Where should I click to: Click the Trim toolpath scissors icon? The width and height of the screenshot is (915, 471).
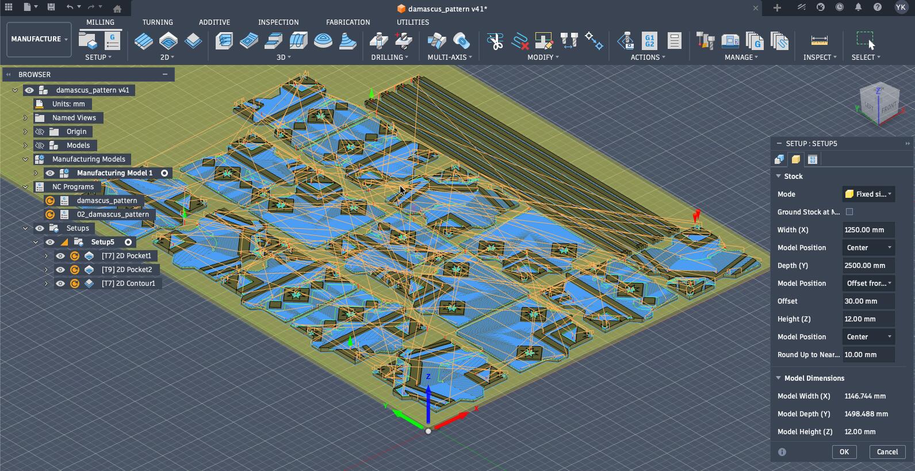495,41
